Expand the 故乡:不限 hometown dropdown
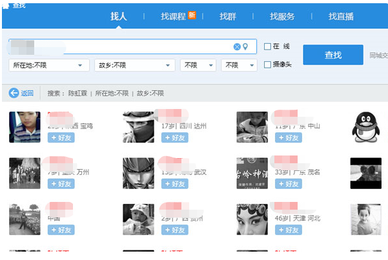Viewport: 388px width, 260px height. pos(135,65)
